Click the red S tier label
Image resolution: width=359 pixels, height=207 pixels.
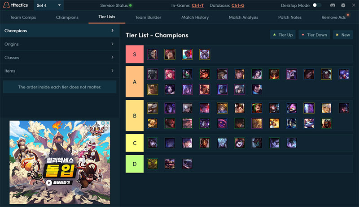[135, 54]
